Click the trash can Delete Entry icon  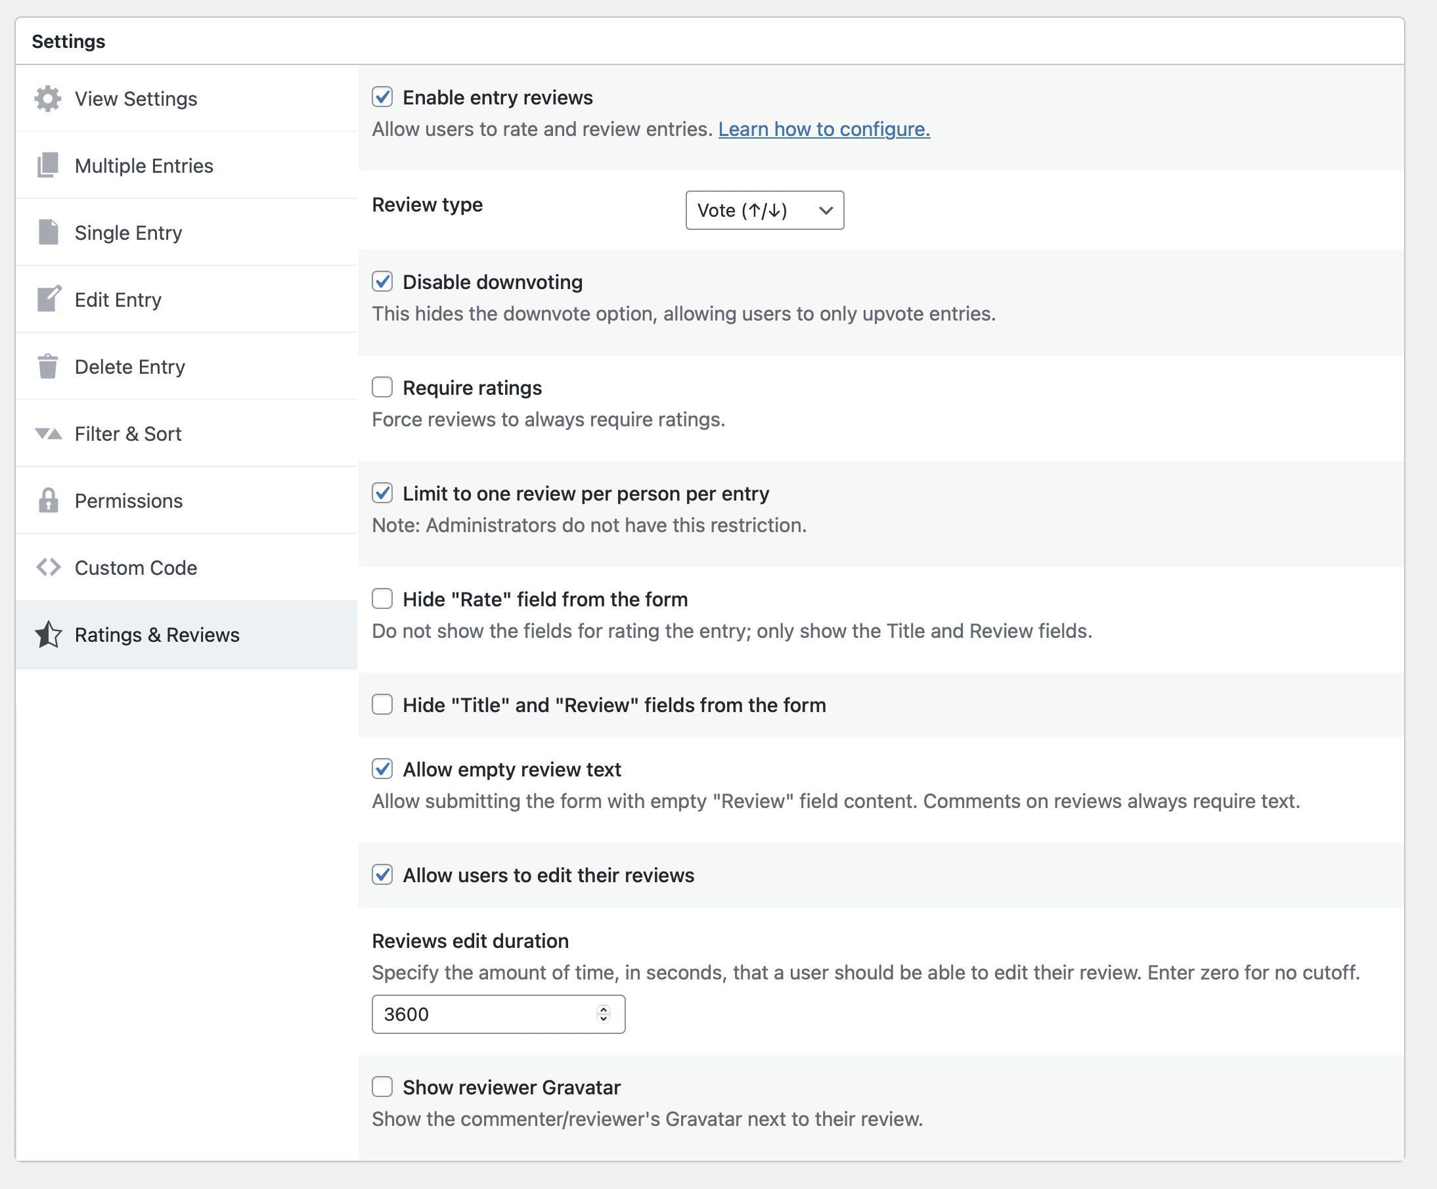pyautogui.click(x=48, y=366)
